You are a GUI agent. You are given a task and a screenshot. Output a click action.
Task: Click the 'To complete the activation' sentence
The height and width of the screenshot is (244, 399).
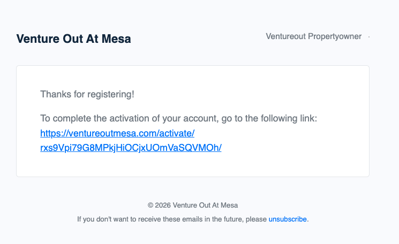(x=178, y=118)
